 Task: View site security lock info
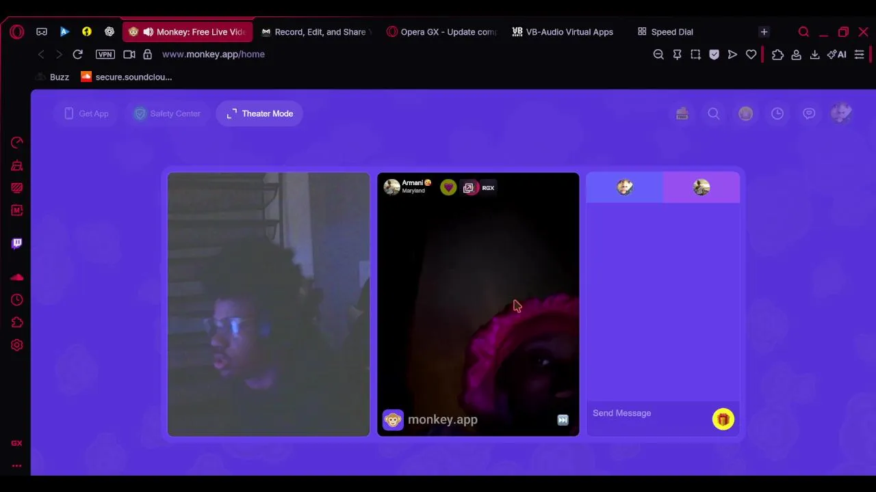click(147, 54)
